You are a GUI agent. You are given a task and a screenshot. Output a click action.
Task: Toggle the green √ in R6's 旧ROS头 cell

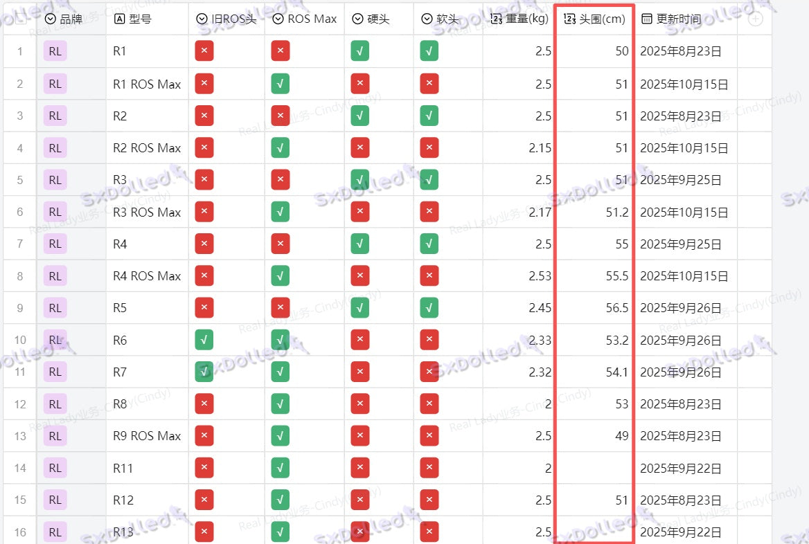pyautogui.click(x=204, y=340)
